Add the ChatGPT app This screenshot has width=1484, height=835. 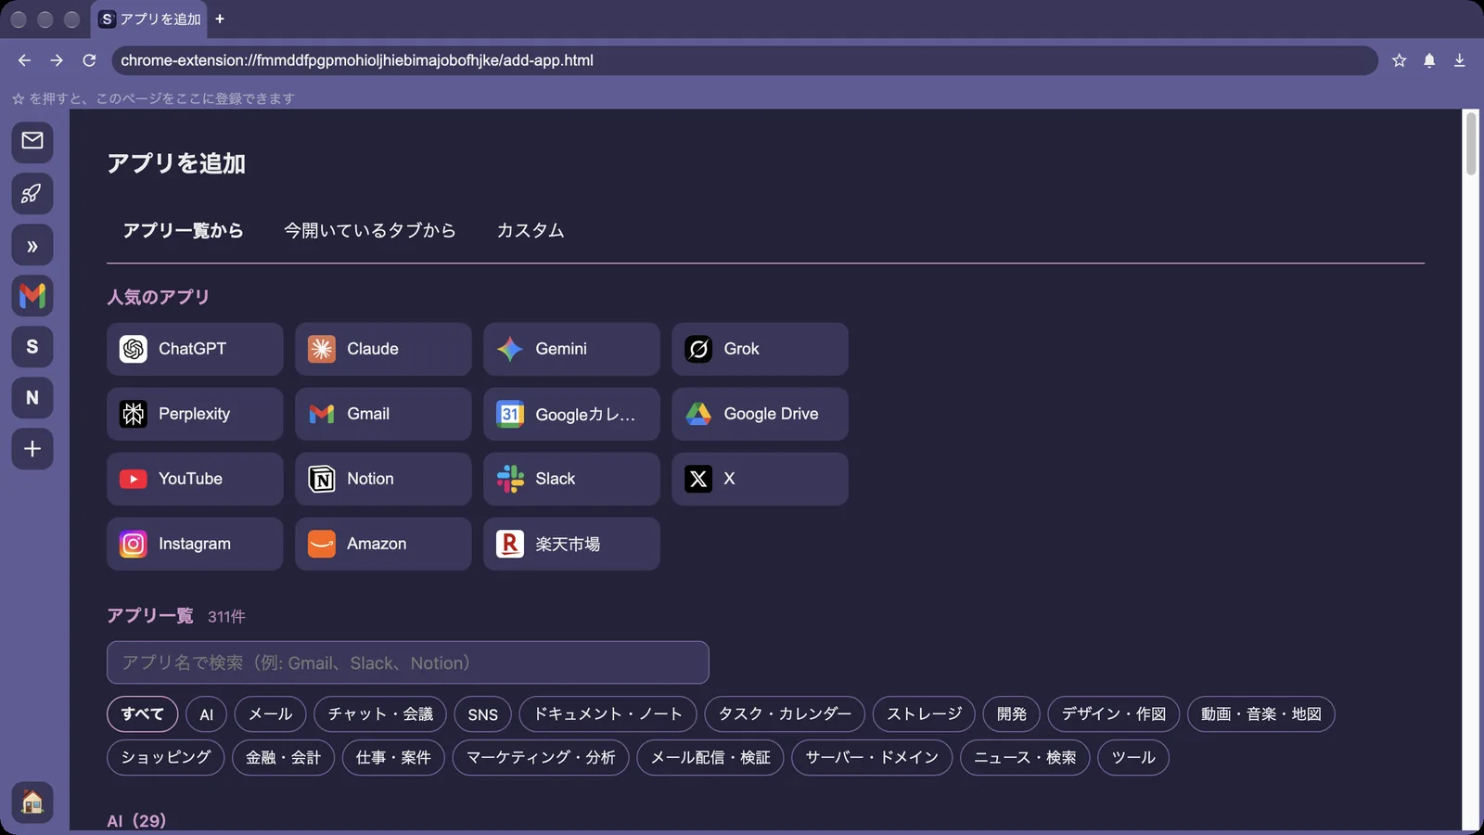[195, 349]
